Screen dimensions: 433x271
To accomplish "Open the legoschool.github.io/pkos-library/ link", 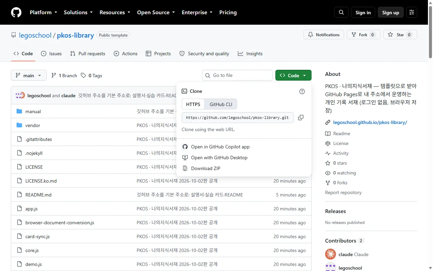I will click(370, 122).
